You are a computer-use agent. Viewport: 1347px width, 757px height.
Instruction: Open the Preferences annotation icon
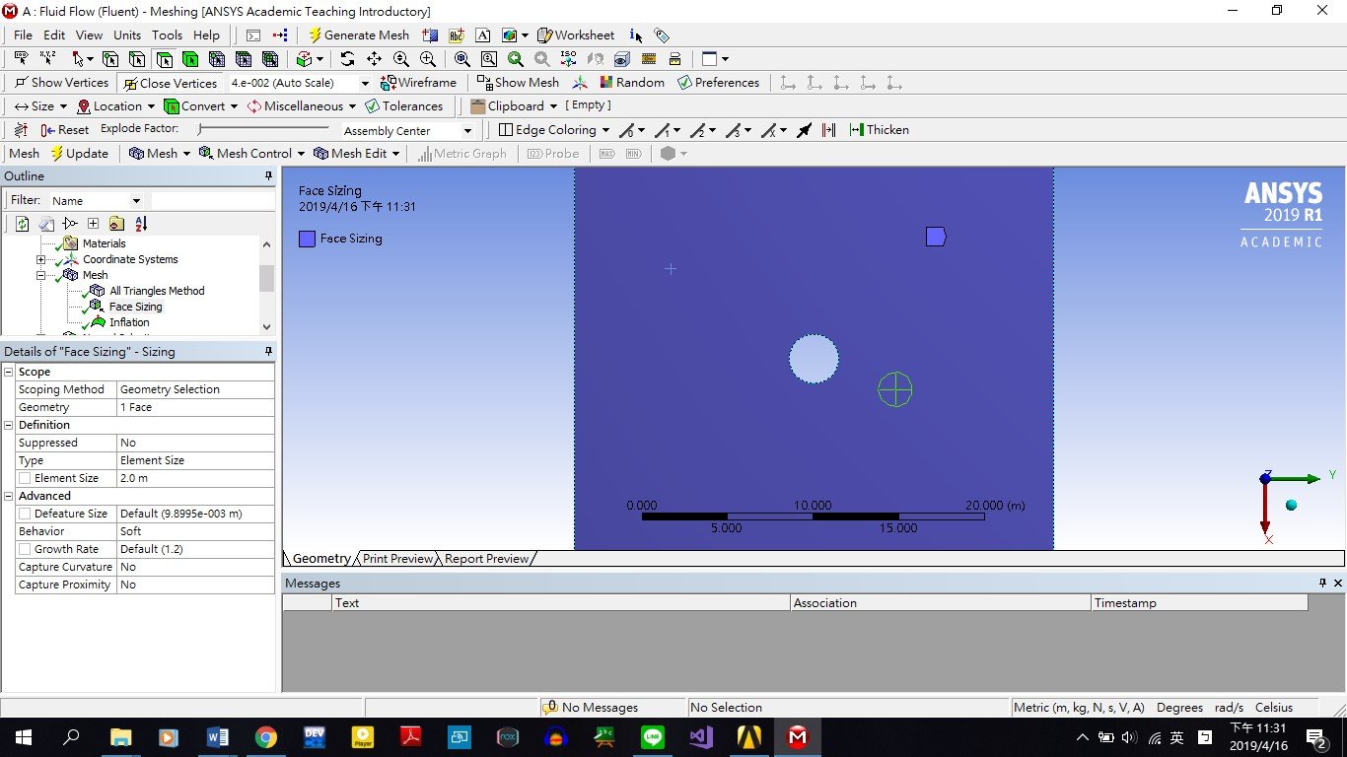[x=685, y=83]
